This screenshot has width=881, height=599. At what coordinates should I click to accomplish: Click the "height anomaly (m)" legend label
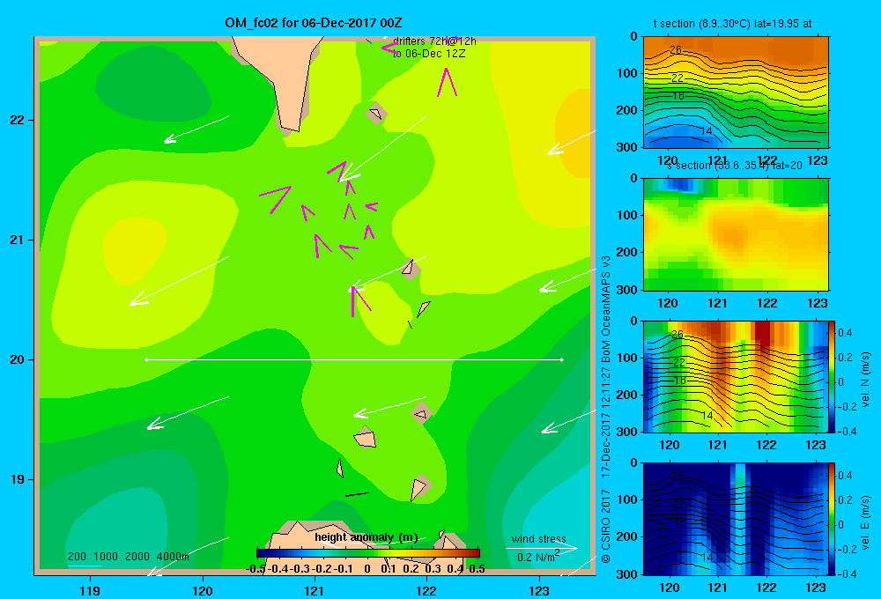pyautogui.click(x=366, y=537)
